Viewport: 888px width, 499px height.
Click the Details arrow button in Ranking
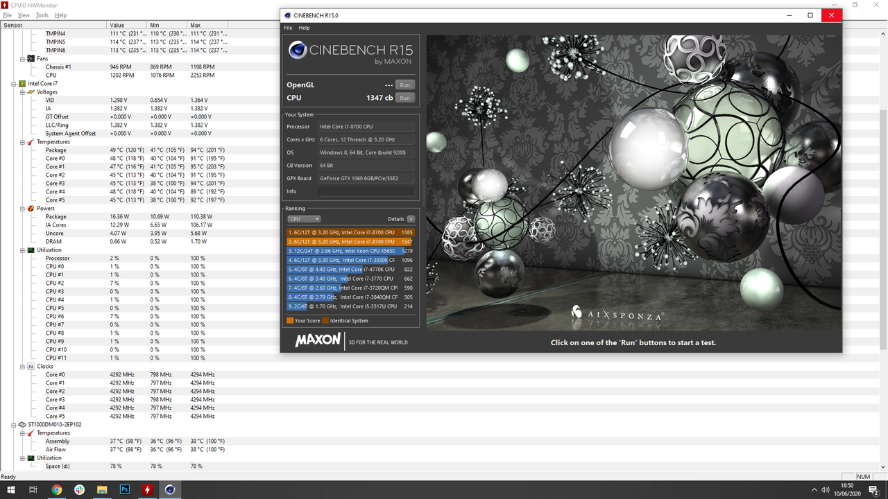point(411,219)
